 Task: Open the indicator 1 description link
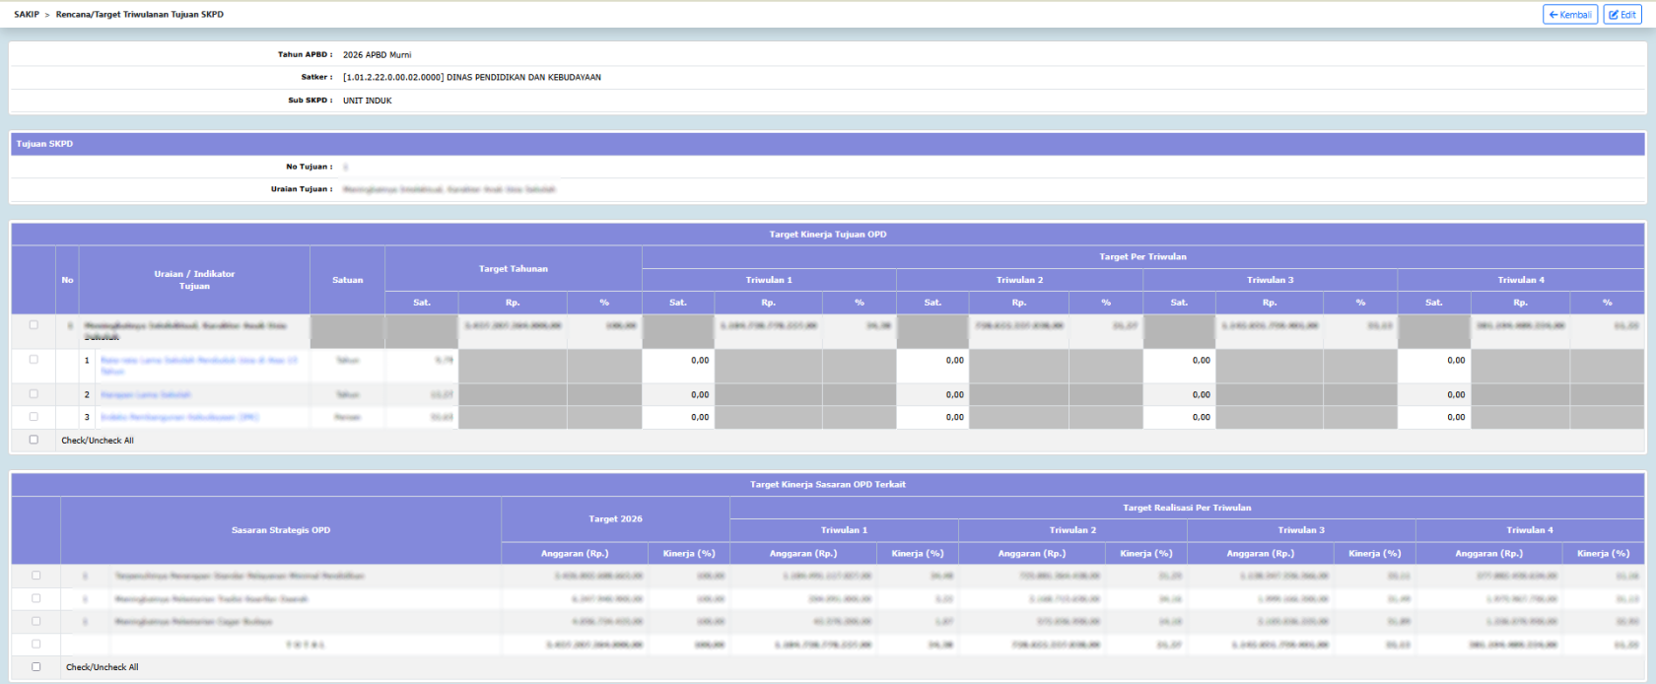[199, 366]
